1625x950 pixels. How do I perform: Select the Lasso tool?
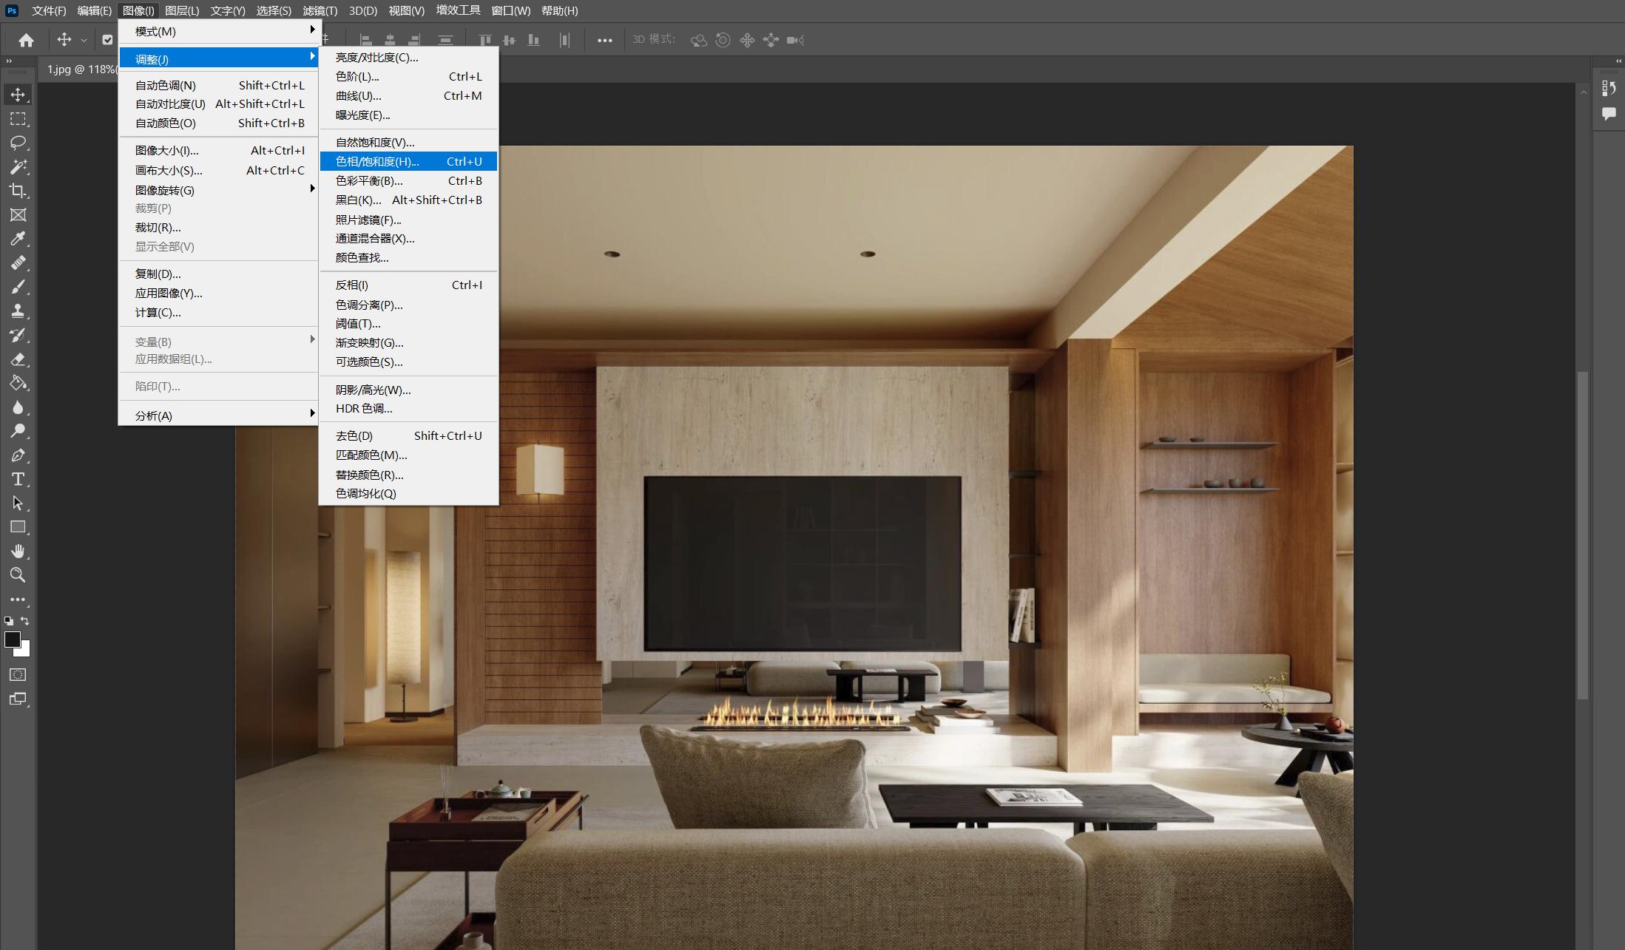(18, 143)
